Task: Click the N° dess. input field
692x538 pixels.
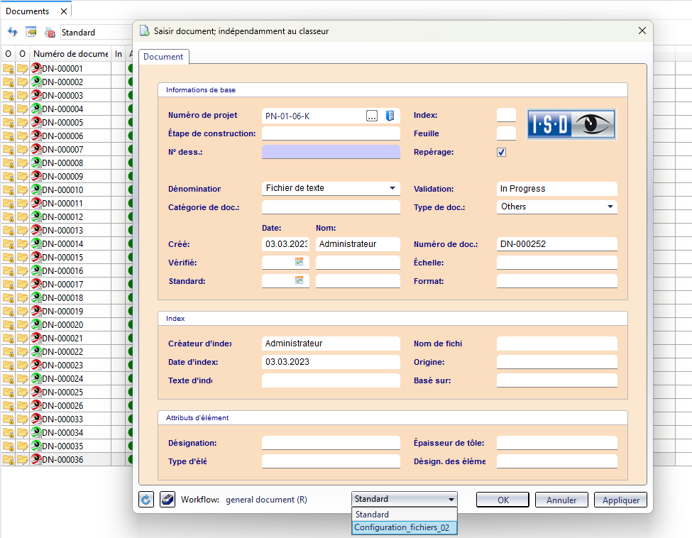Action: (331, 152)
